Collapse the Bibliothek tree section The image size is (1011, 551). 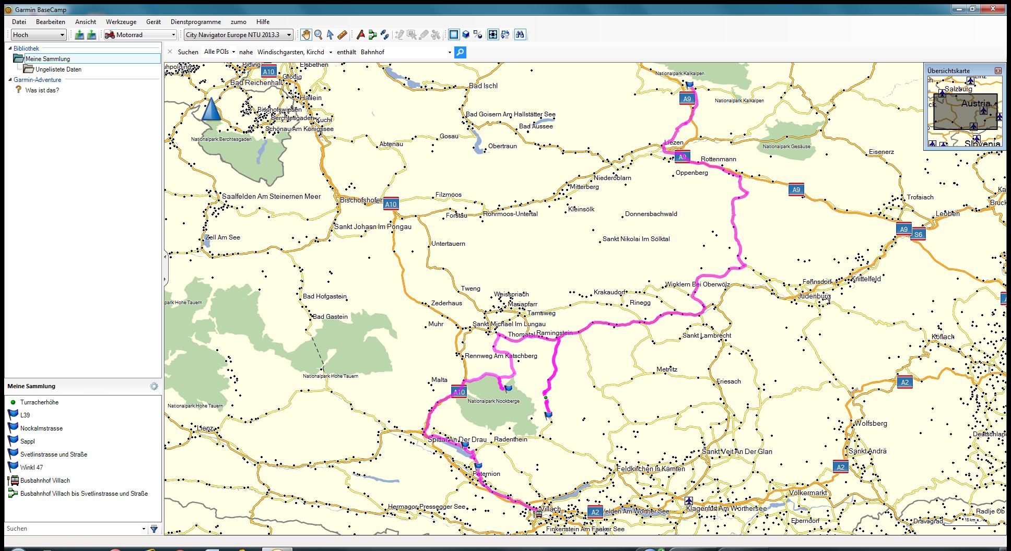click(x=10, y=49)
